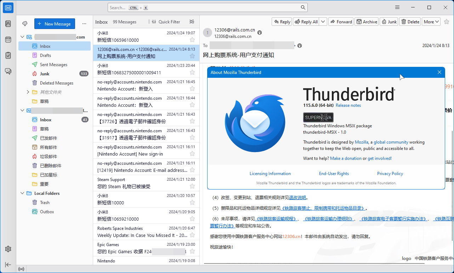The width and height of the screenshot is (454, 273).
Task: Click get involved! link
Action: pos(380,158)
